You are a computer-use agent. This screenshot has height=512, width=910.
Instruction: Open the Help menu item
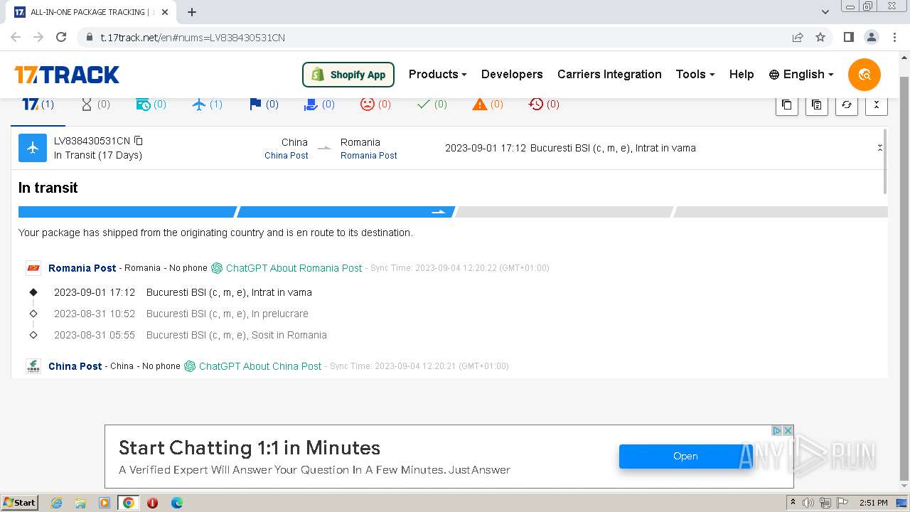coord(742,75)
